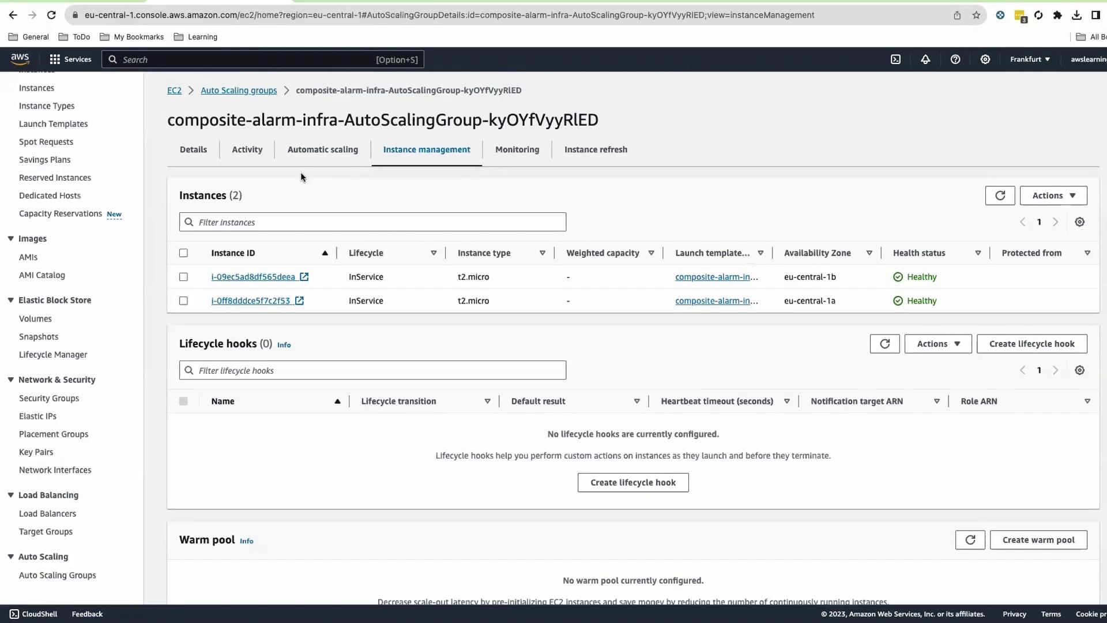Toggle select-all instances header checkbox
Screen dimensions: 1107x623
click(x=183, y=253)
